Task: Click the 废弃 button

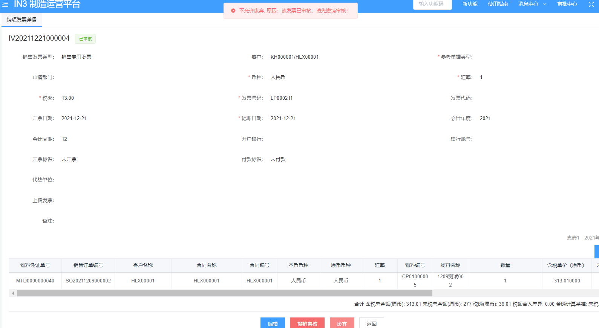Action: click(x=342, y=323)
